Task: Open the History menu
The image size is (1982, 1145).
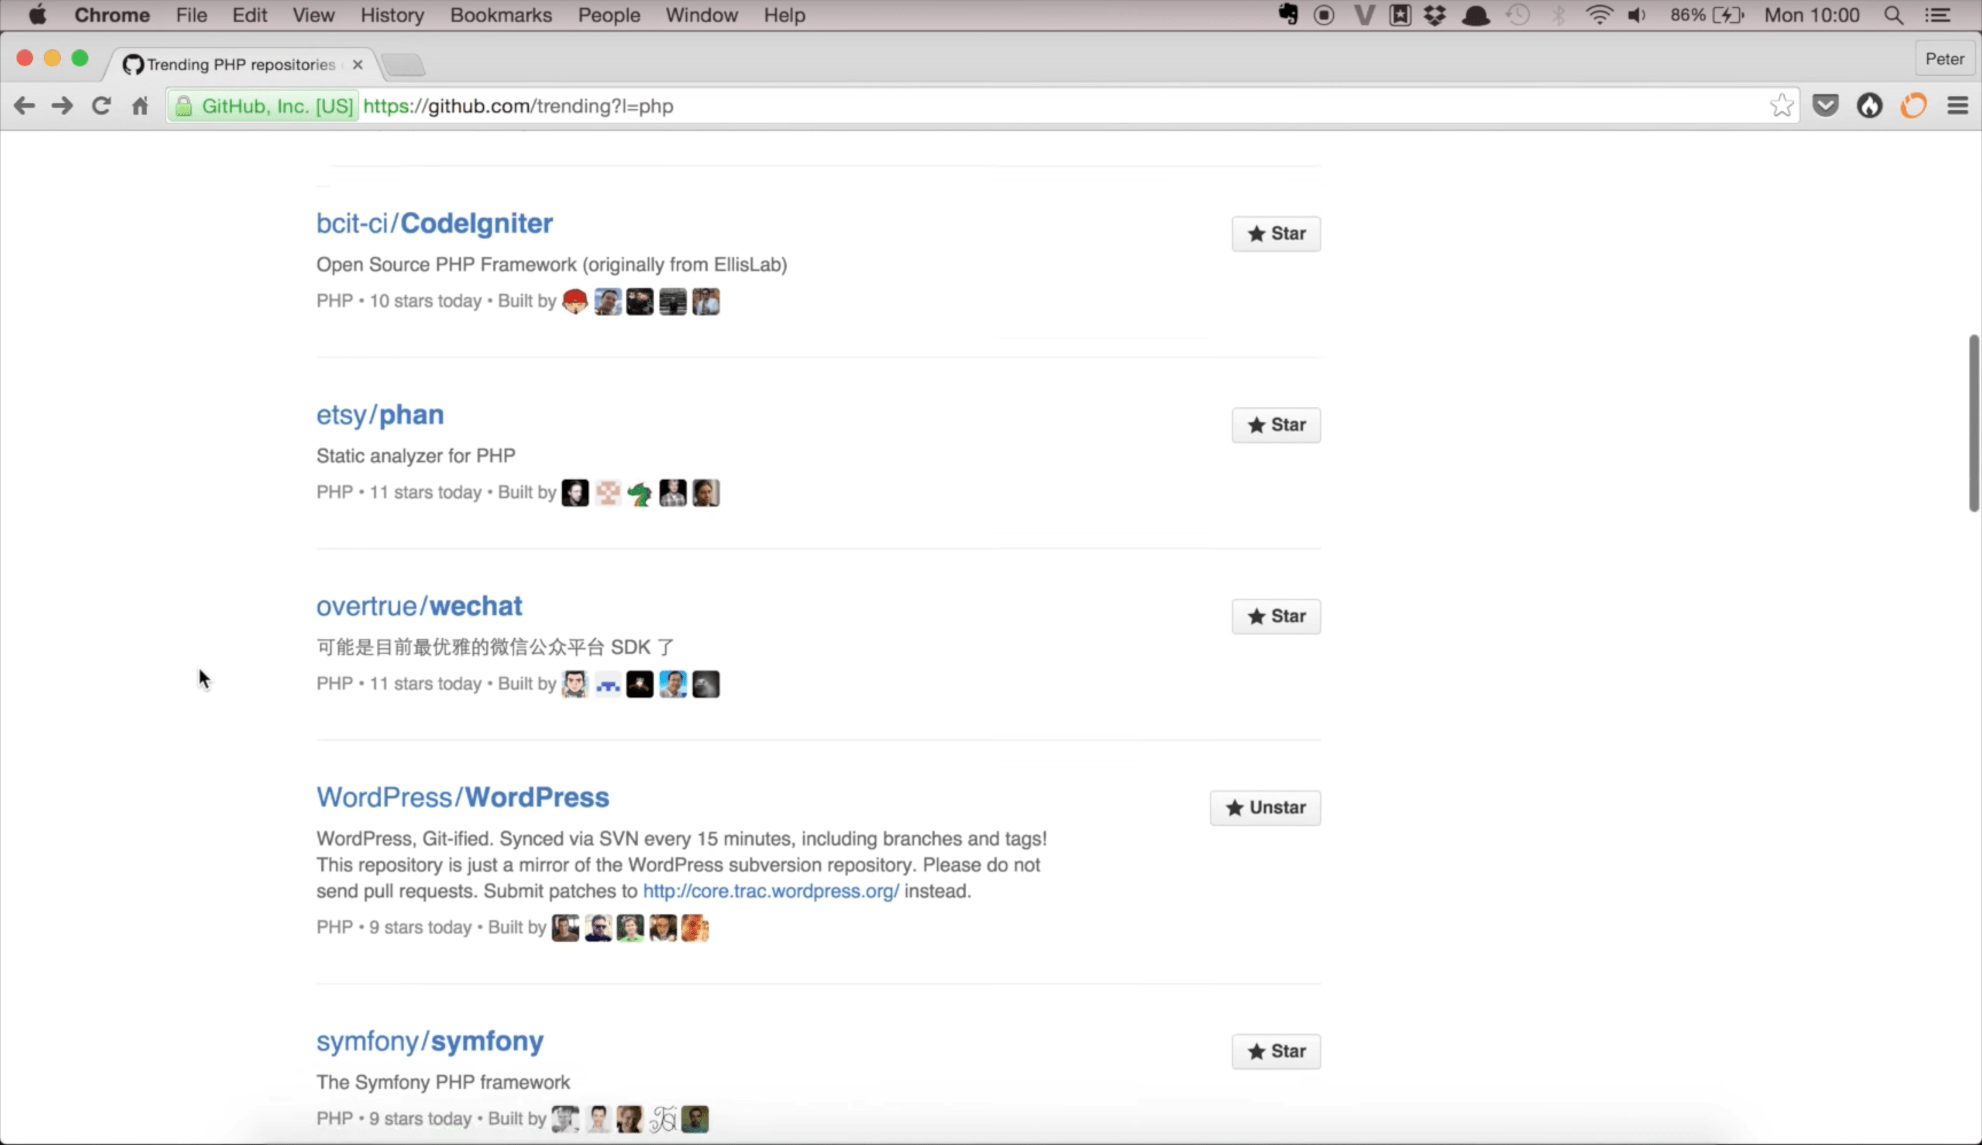Action: click(392, 15)
